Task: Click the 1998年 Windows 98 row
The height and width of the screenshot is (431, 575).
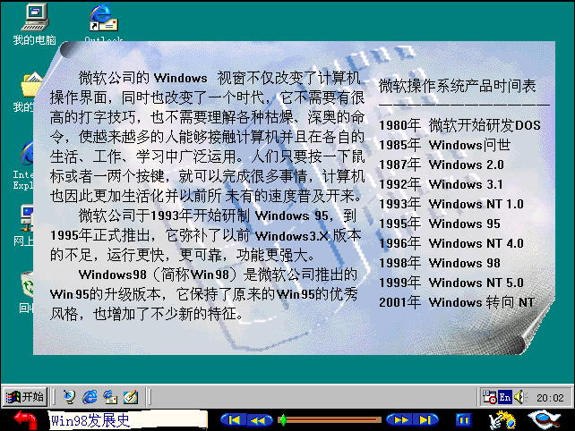Action: (x=440, y=263)
